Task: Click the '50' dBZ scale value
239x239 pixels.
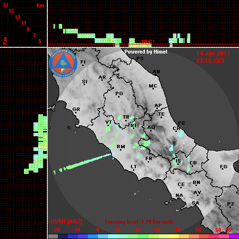Action: tap(198, 230)
